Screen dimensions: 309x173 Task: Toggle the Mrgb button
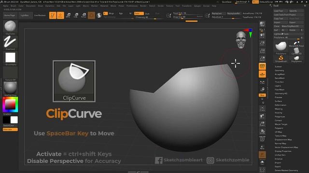(112, 13)
